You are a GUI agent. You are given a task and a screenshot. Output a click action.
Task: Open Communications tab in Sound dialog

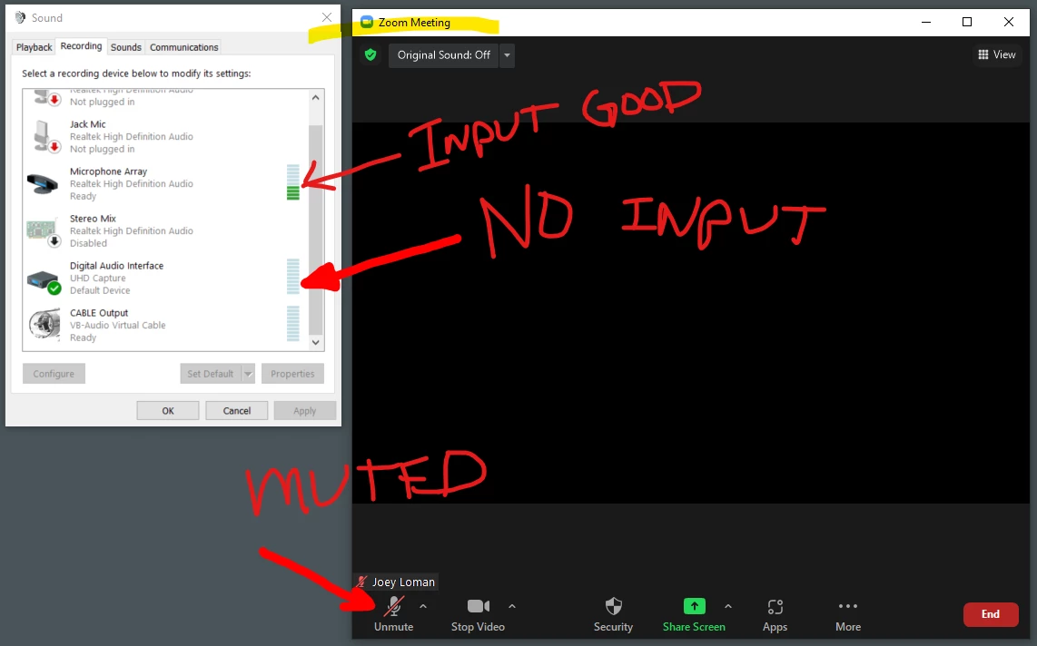click(183, 47)
